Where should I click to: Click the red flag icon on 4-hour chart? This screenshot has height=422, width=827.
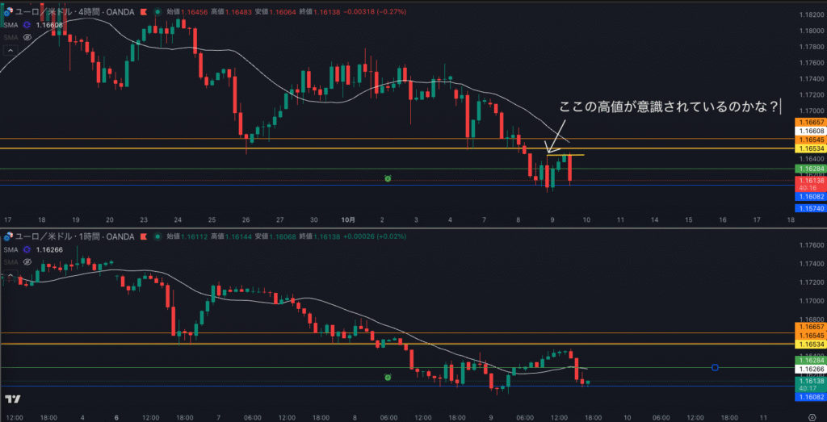point(143,13)
